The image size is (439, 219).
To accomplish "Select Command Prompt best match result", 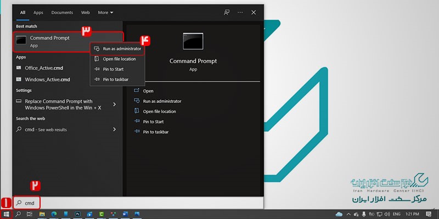I will pyautogui.click(x=68, y=42).
